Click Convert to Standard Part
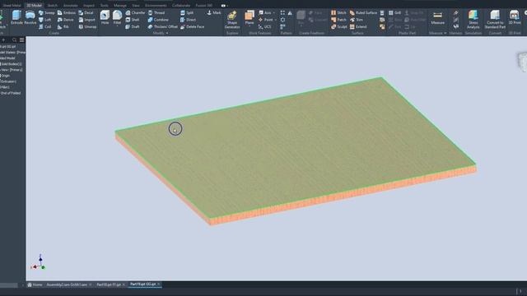 (x=495, y=20)
